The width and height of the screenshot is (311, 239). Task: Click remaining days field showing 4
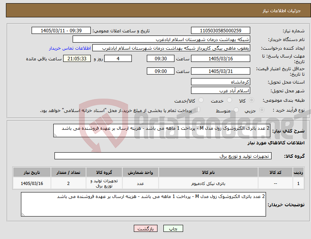pyautogui.click(x=118, y=58)
